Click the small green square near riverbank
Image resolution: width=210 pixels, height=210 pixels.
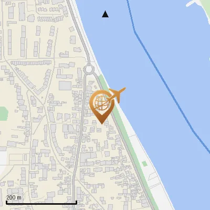coord(144,164)
